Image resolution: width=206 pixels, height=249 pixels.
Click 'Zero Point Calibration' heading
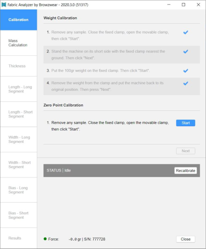pyautogui.click(x=63, y=105)
